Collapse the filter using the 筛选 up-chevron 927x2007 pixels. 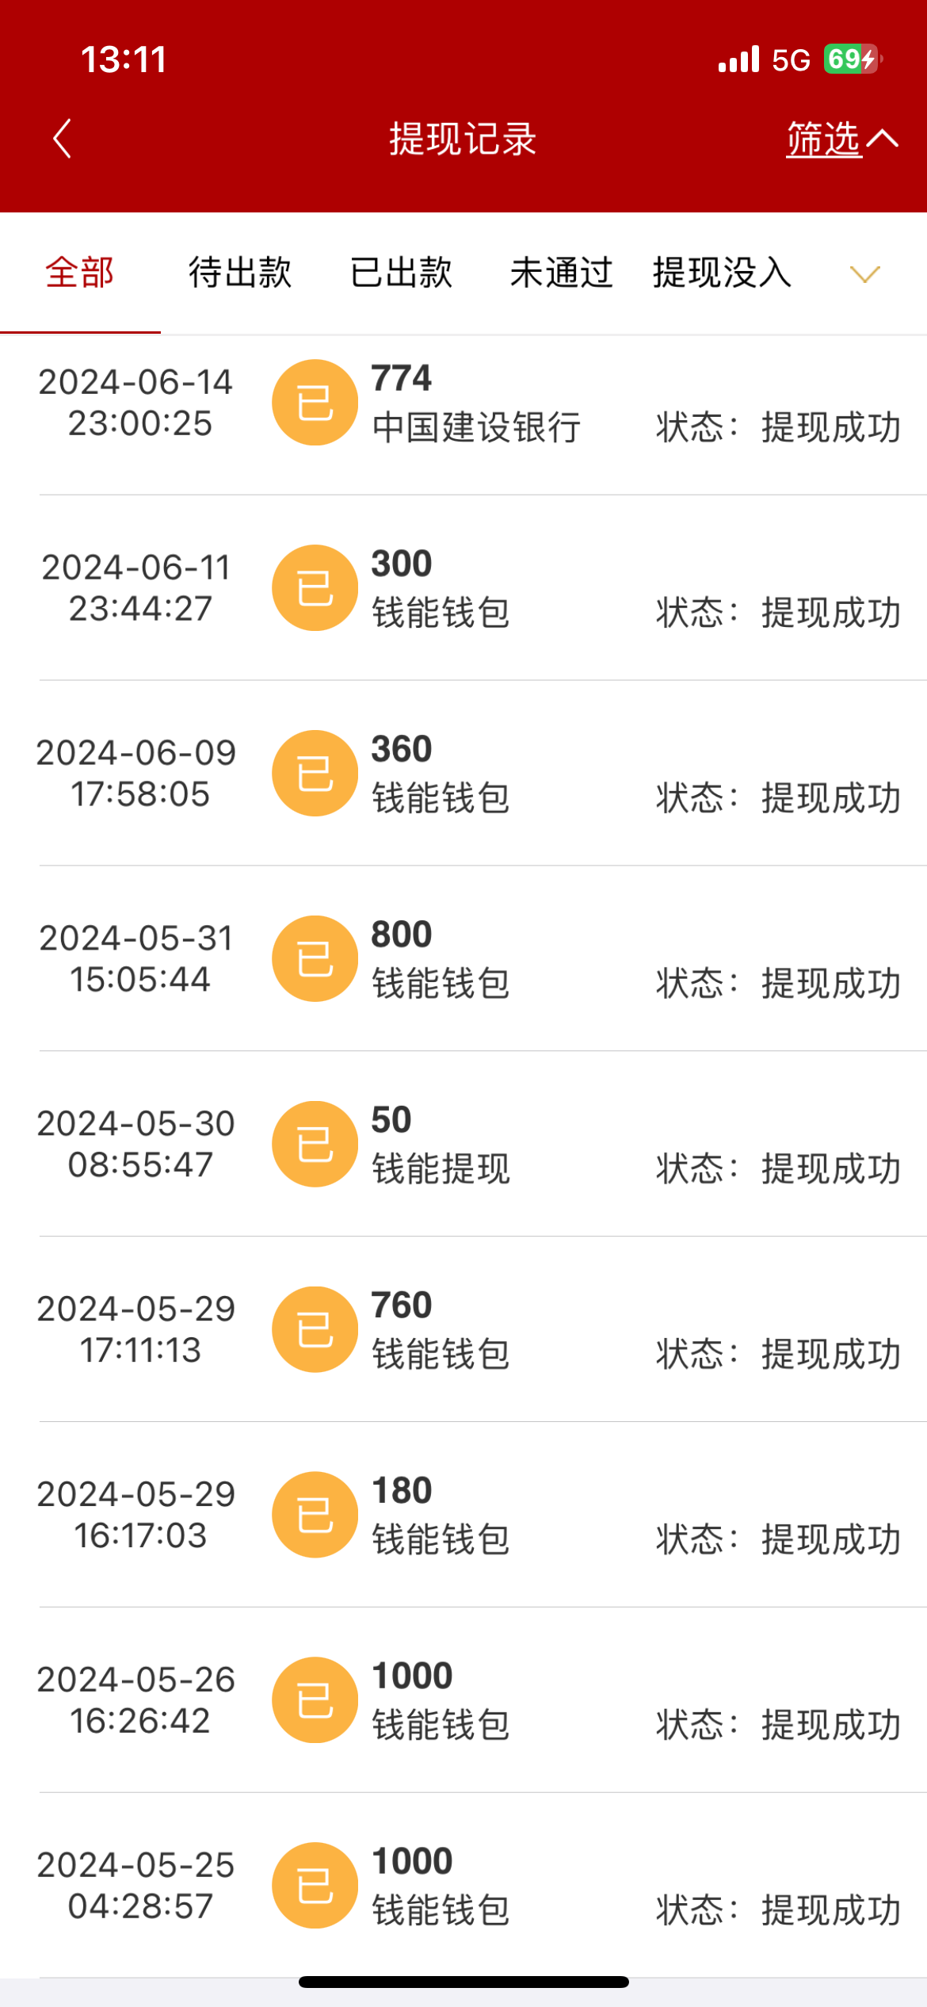click(883, 140)
